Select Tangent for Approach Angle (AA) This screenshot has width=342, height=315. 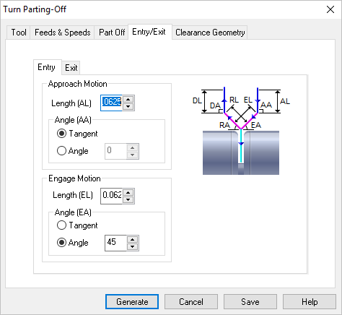77,134
